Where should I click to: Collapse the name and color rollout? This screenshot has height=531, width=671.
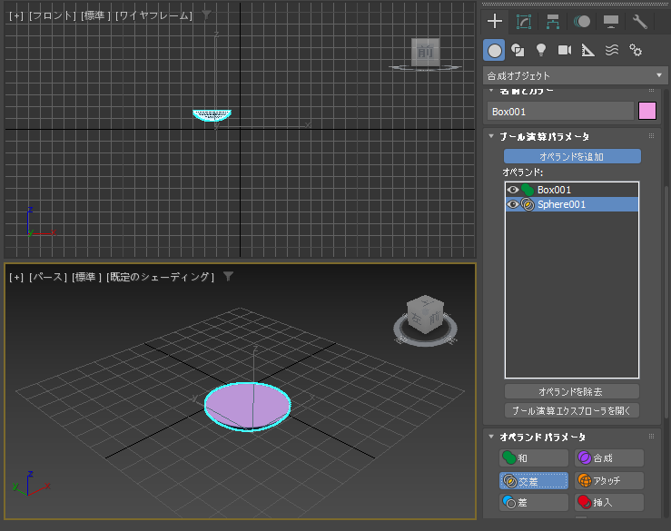(491, 91)
